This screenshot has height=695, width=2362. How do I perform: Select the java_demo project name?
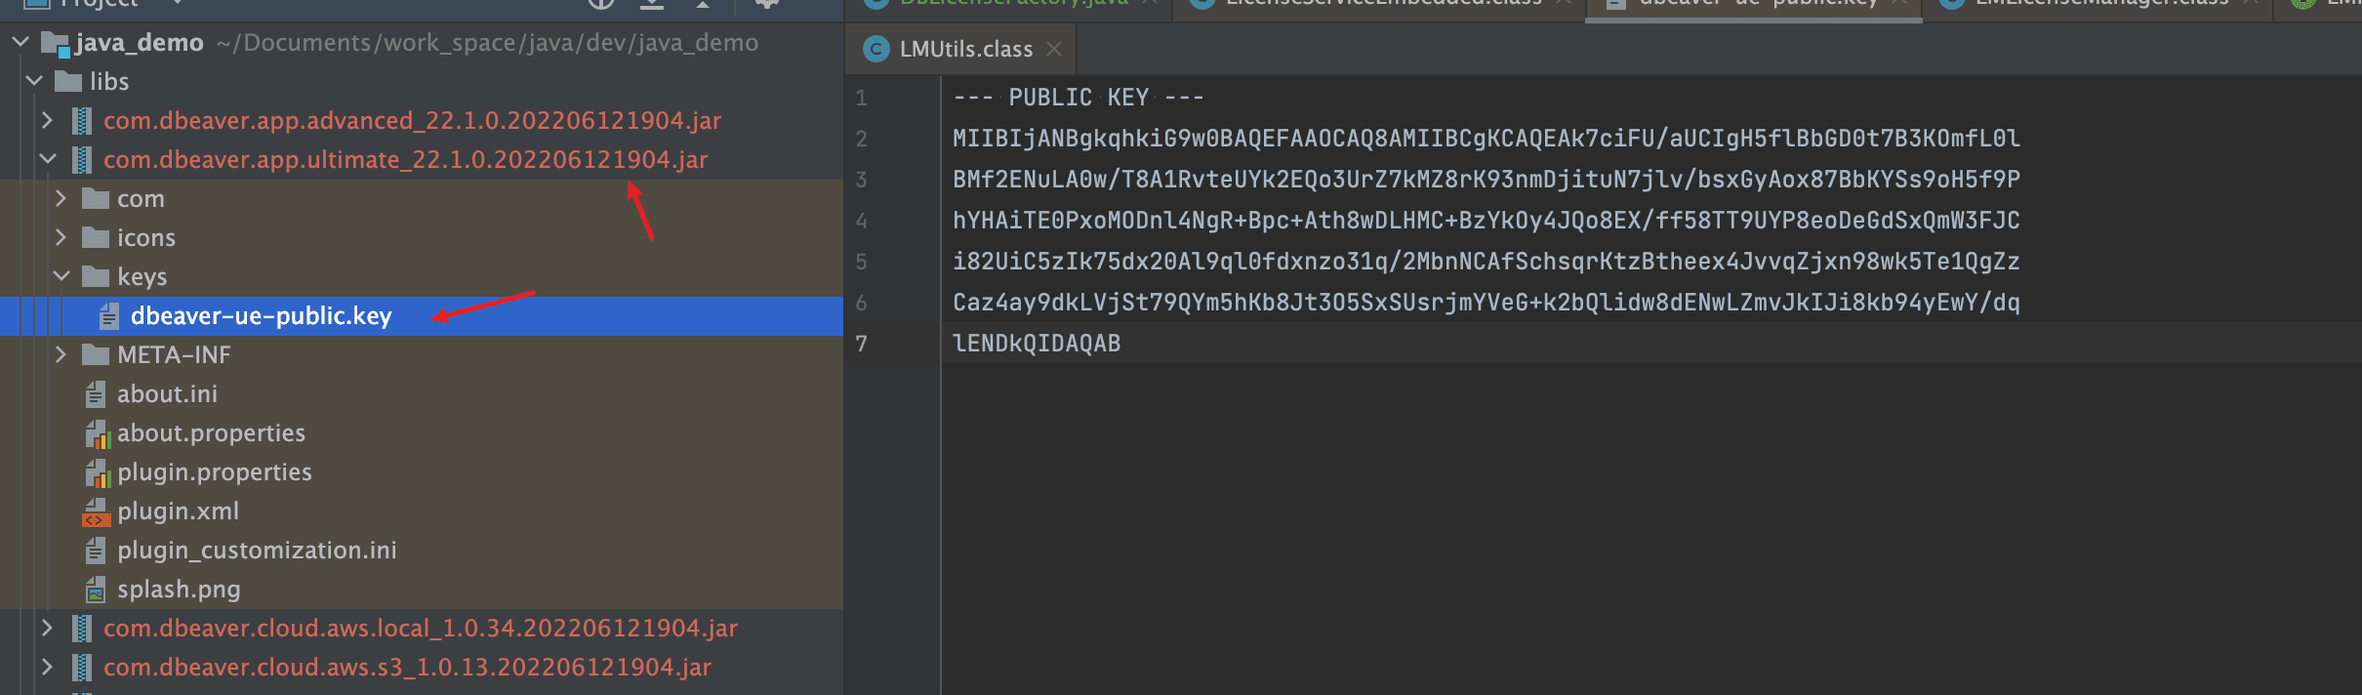pos(140,43)
